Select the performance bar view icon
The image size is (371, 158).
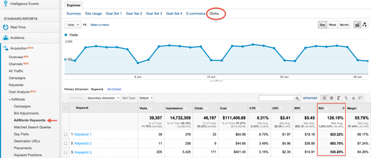[x=339, y=98]
